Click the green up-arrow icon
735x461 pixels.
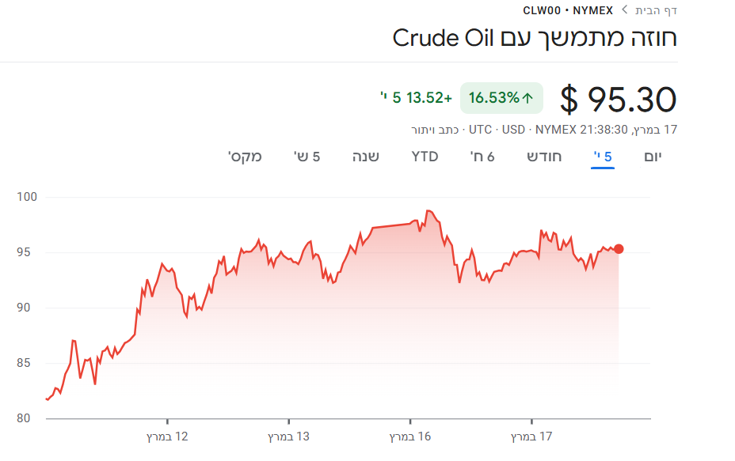pos(528,98)
